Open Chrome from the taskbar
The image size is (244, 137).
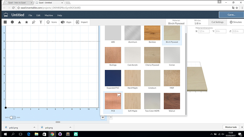(x=52, y=134)
